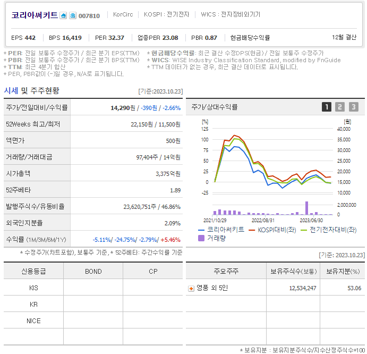Screen dimensions: 367x354
Task: Open the homepage icon next to 코리아써키트
Action: pos(63,16)
